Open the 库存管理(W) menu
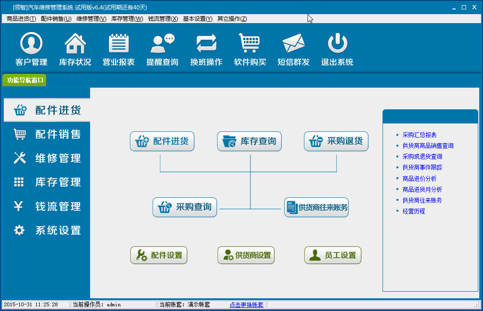The height and width of the screenshot is (311, 483). [127, 19]
